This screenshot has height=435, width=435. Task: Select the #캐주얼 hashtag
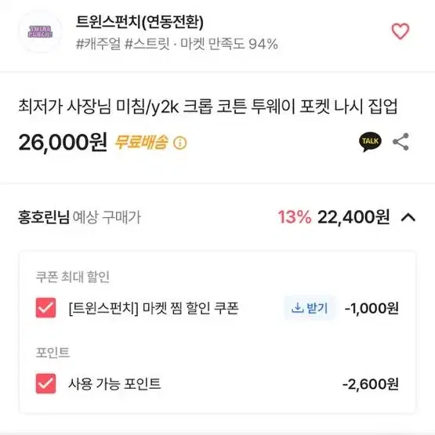pyautogui.click(x=99, y=44)
